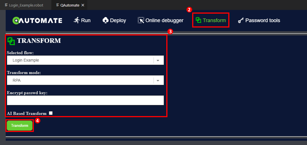Click the AI Based Transform label
307x145 pixels.
pos(27,113)
